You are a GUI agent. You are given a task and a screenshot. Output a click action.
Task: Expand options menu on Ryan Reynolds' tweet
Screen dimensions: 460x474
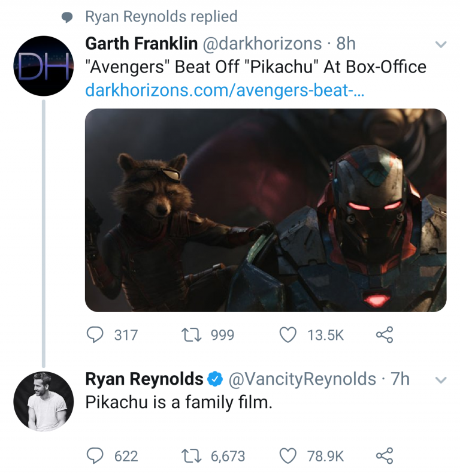click(x=440, y=380)
